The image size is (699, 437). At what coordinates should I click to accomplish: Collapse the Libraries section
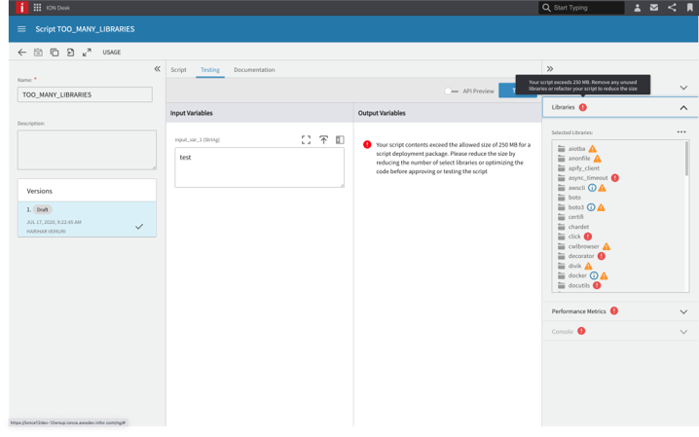coord(683,107)
